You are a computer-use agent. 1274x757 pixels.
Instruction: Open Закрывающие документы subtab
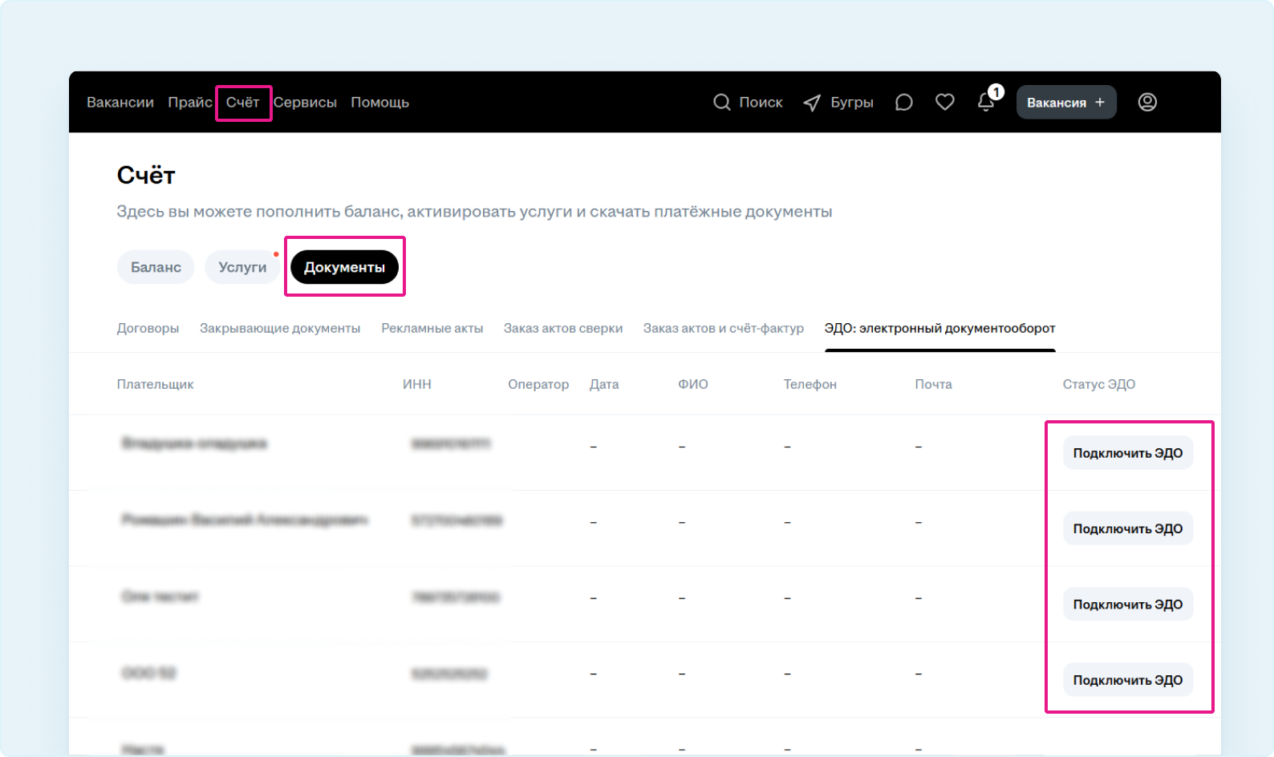(x=280, y=328)
